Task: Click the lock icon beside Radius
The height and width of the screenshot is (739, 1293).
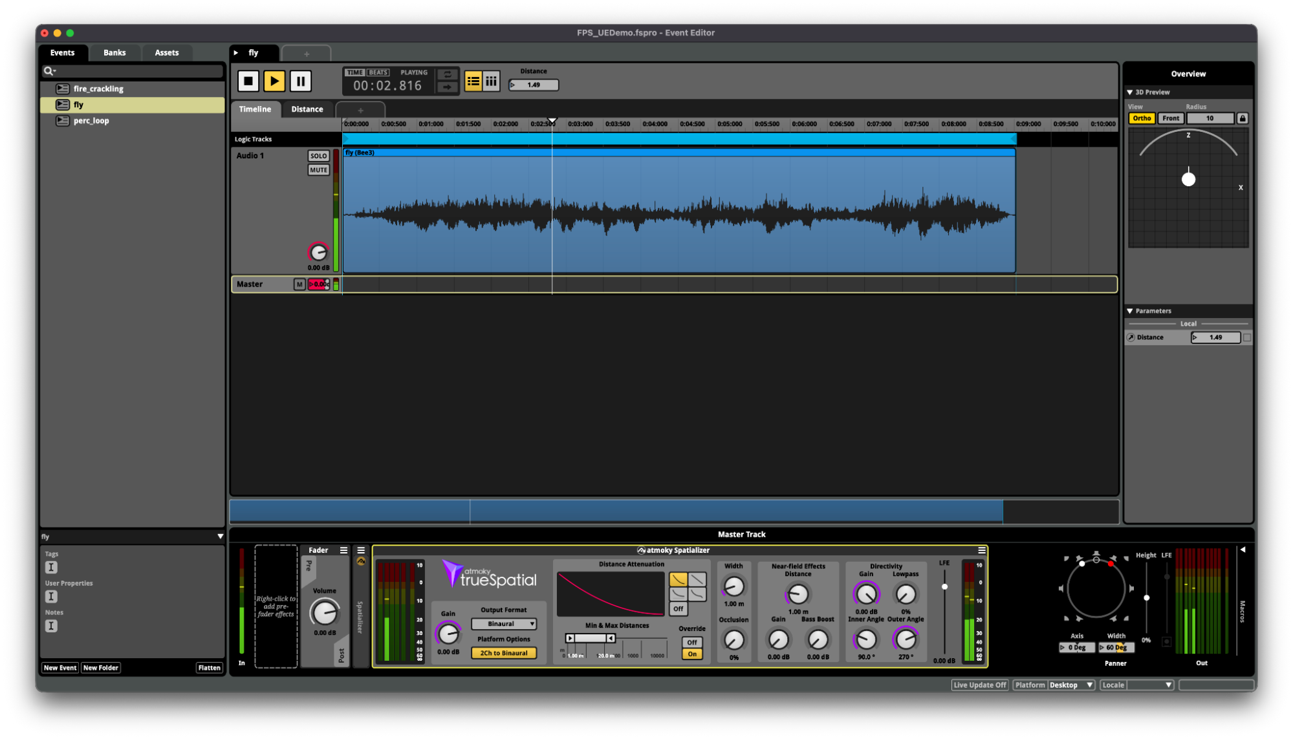Action: pyautogui.click(x=1242, y=118)
